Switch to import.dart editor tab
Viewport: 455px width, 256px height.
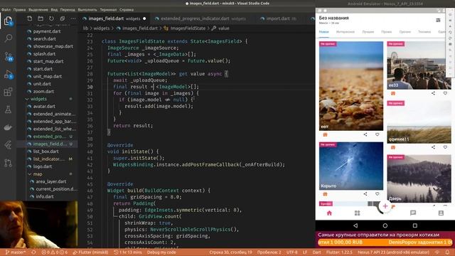279,18
